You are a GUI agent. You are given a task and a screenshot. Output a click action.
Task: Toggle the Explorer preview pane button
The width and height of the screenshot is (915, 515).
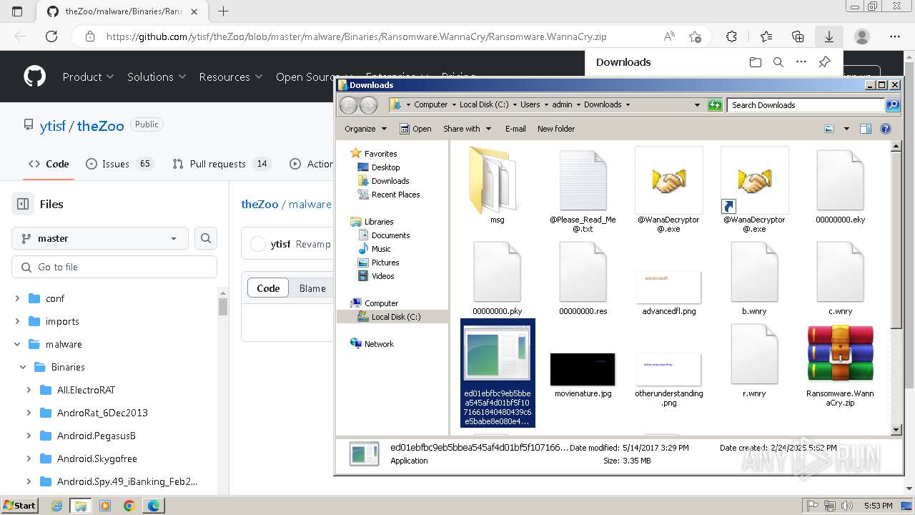(x=866, y=129)
